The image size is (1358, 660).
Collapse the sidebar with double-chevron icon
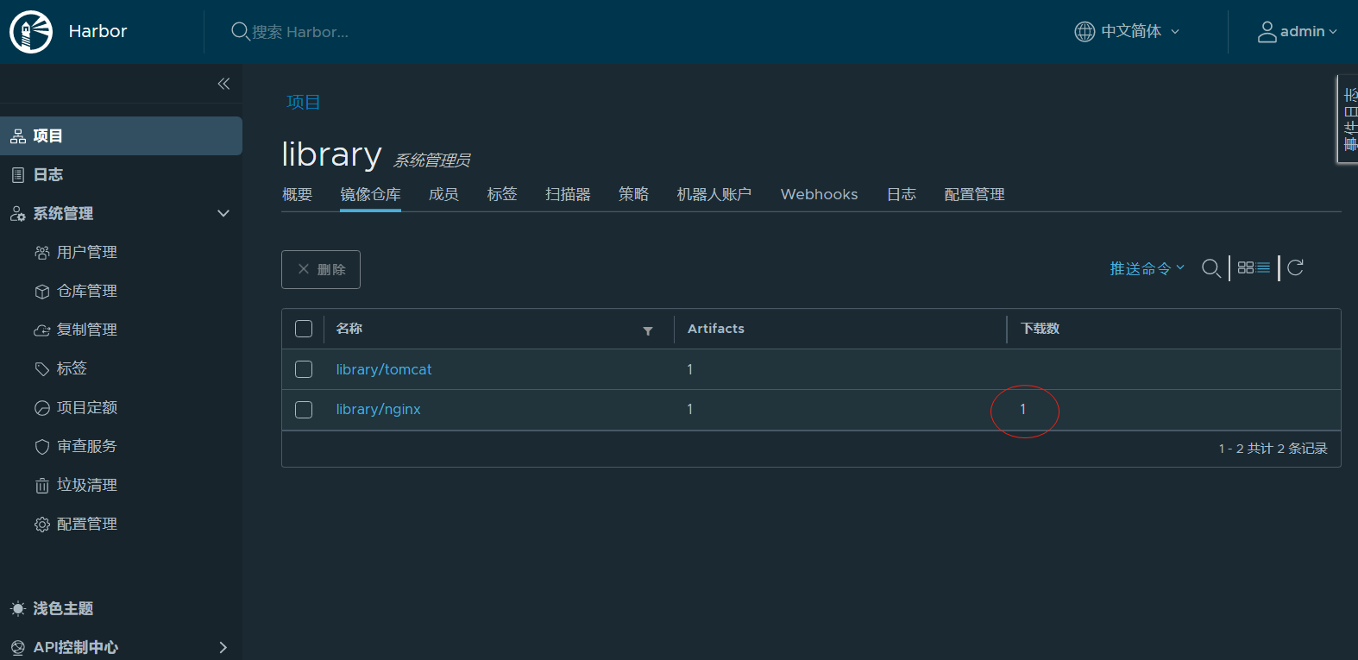point(223,84)
